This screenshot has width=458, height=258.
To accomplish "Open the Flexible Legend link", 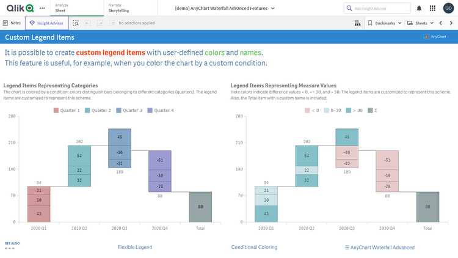I will [134, 247].
